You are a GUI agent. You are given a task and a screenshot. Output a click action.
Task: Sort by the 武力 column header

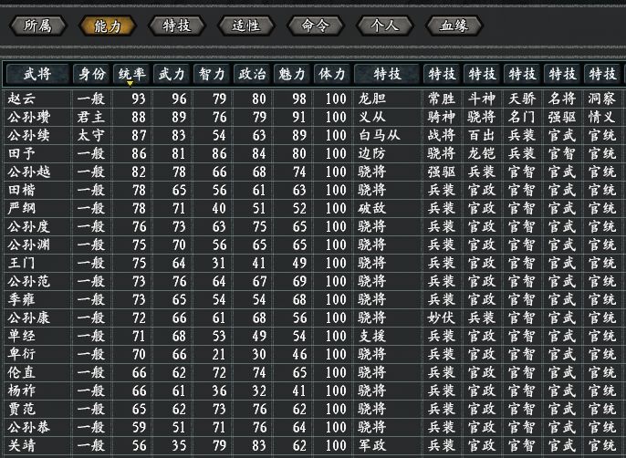[x=172, y=74]
